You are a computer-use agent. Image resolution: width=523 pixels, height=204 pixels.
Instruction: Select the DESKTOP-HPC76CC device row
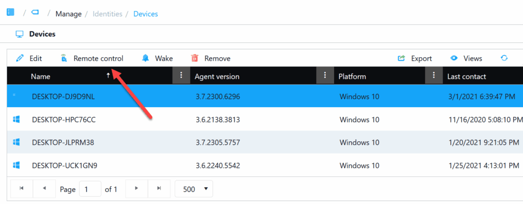tap(64, 120)
